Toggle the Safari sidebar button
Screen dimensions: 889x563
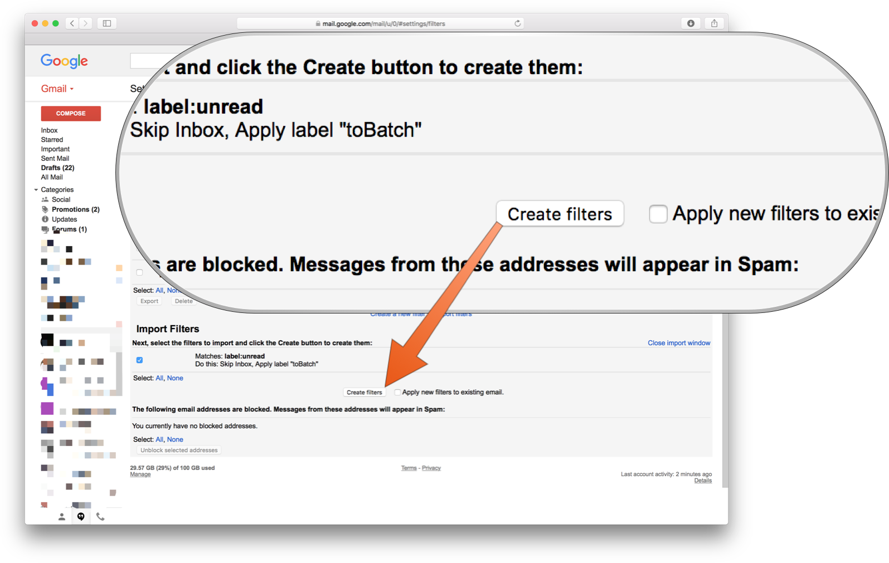point(107,23)
